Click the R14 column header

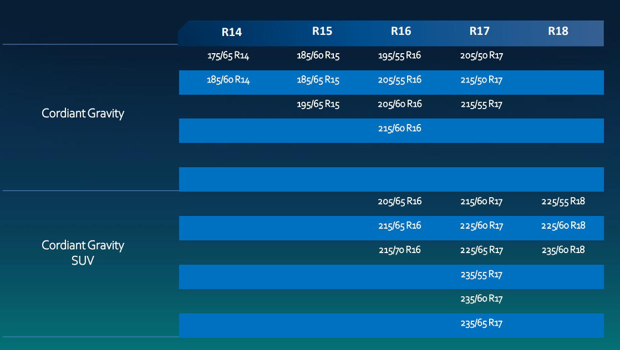point(231,32)
